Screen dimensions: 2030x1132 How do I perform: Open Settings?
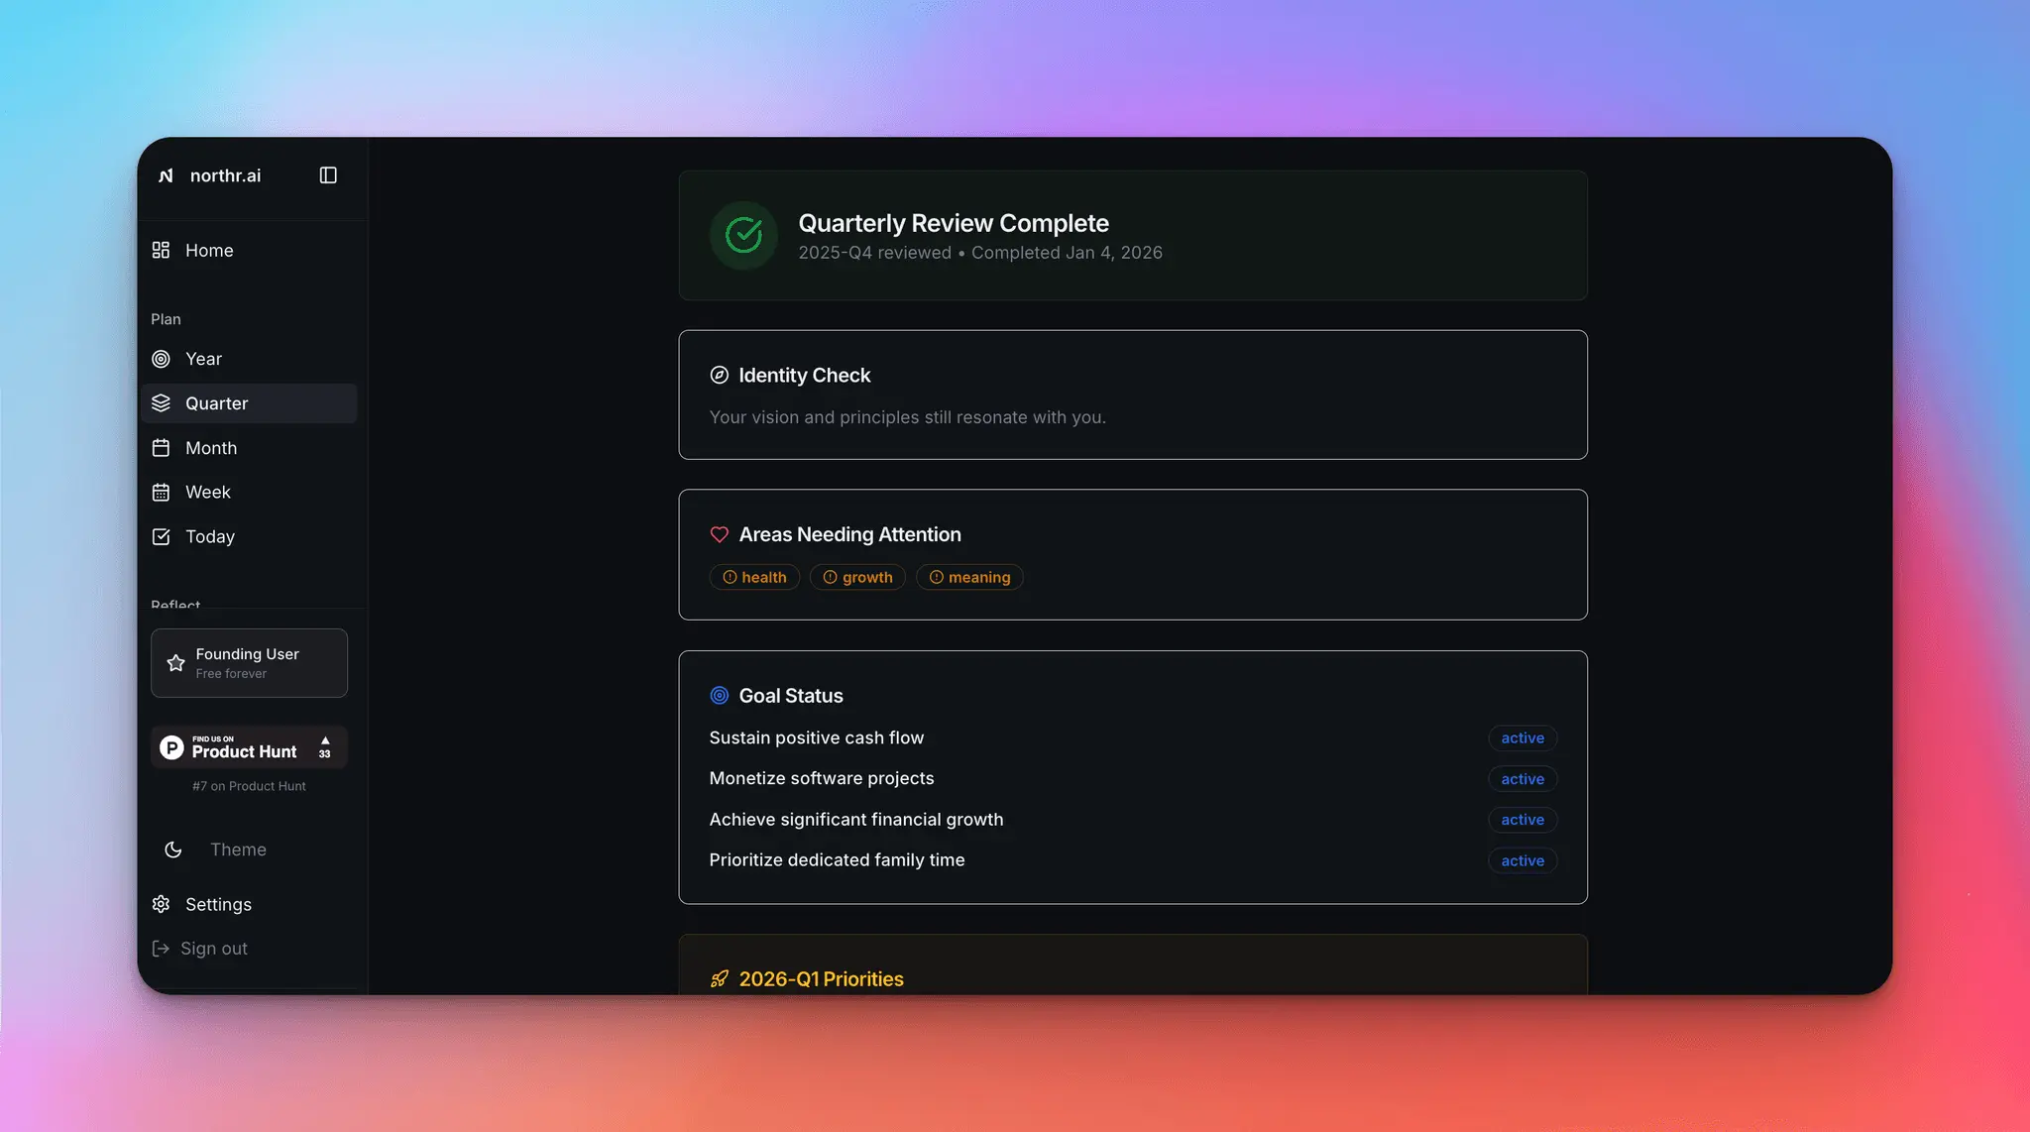(x=250, y=904)
